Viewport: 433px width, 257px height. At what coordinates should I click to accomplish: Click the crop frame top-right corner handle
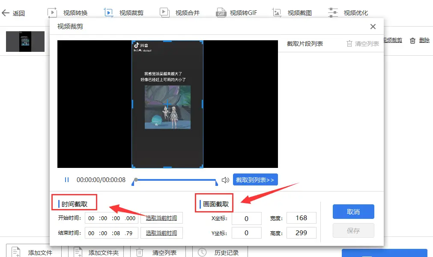coord(202,42)
